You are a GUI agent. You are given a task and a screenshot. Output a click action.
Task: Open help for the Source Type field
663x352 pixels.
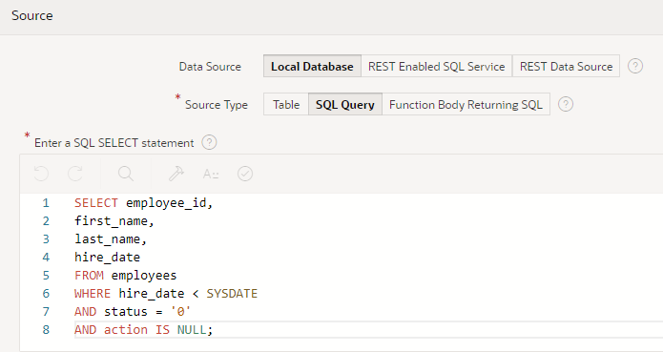coord(566,104)
